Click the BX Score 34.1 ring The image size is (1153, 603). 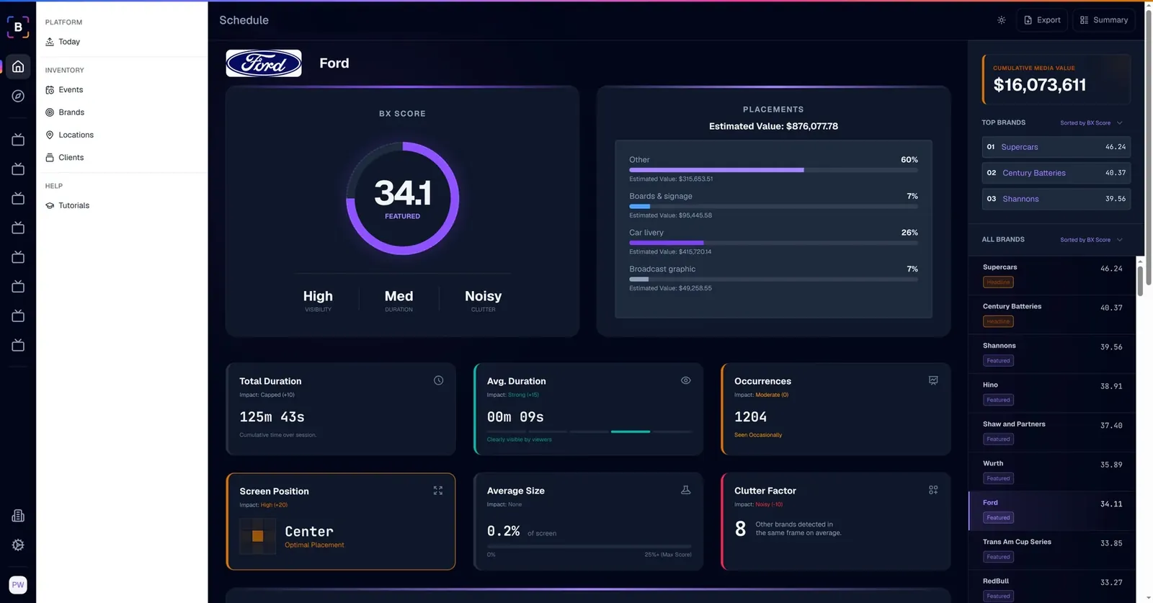click(x=403, y=198)
